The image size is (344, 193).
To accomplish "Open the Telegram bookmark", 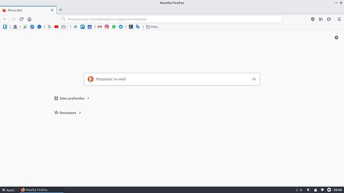I will click(121, 27).
